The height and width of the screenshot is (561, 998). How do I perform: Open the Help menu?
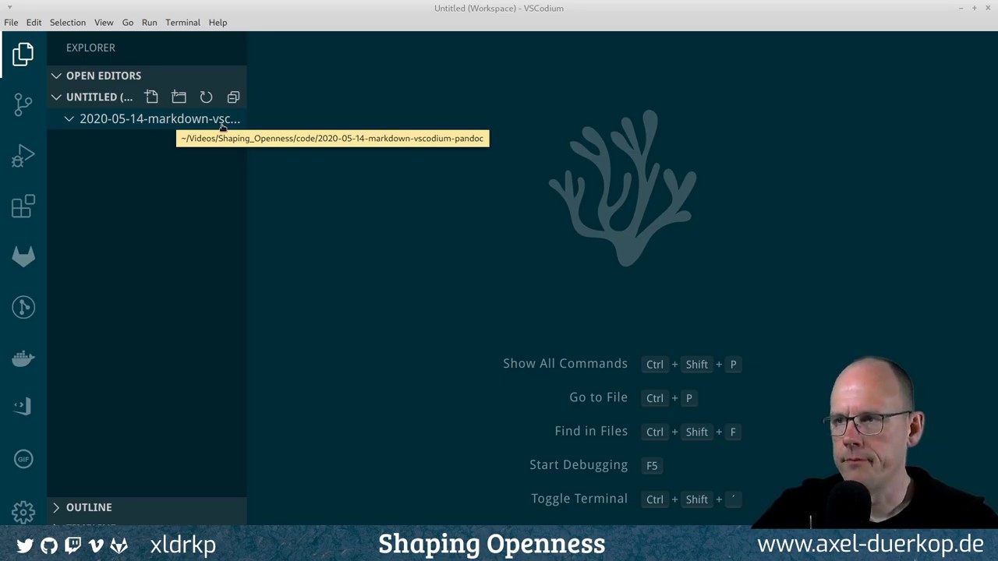(x=218, y=23)
